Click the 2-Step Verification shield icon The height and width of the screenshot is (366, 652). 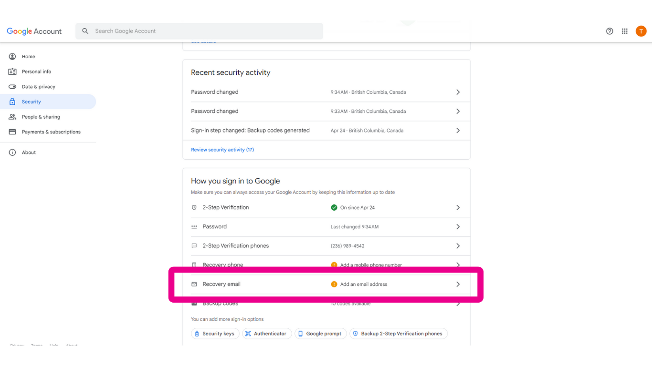(194, 208)
